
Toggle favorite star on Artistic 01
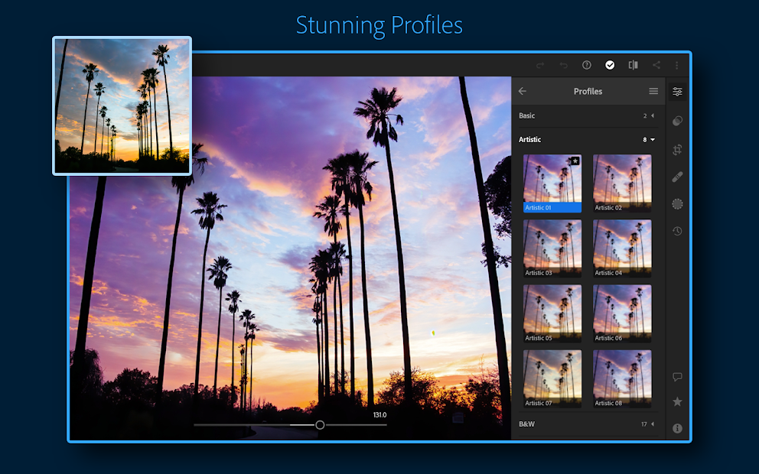pos(575,161)
